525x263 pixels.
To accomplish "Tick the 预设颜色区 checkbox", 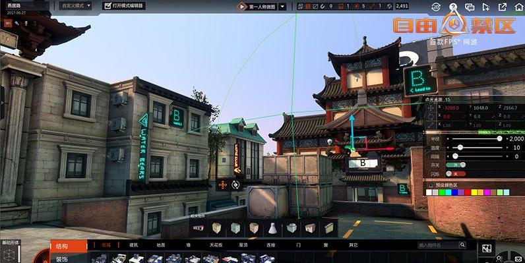I will [x=431, y=185].
